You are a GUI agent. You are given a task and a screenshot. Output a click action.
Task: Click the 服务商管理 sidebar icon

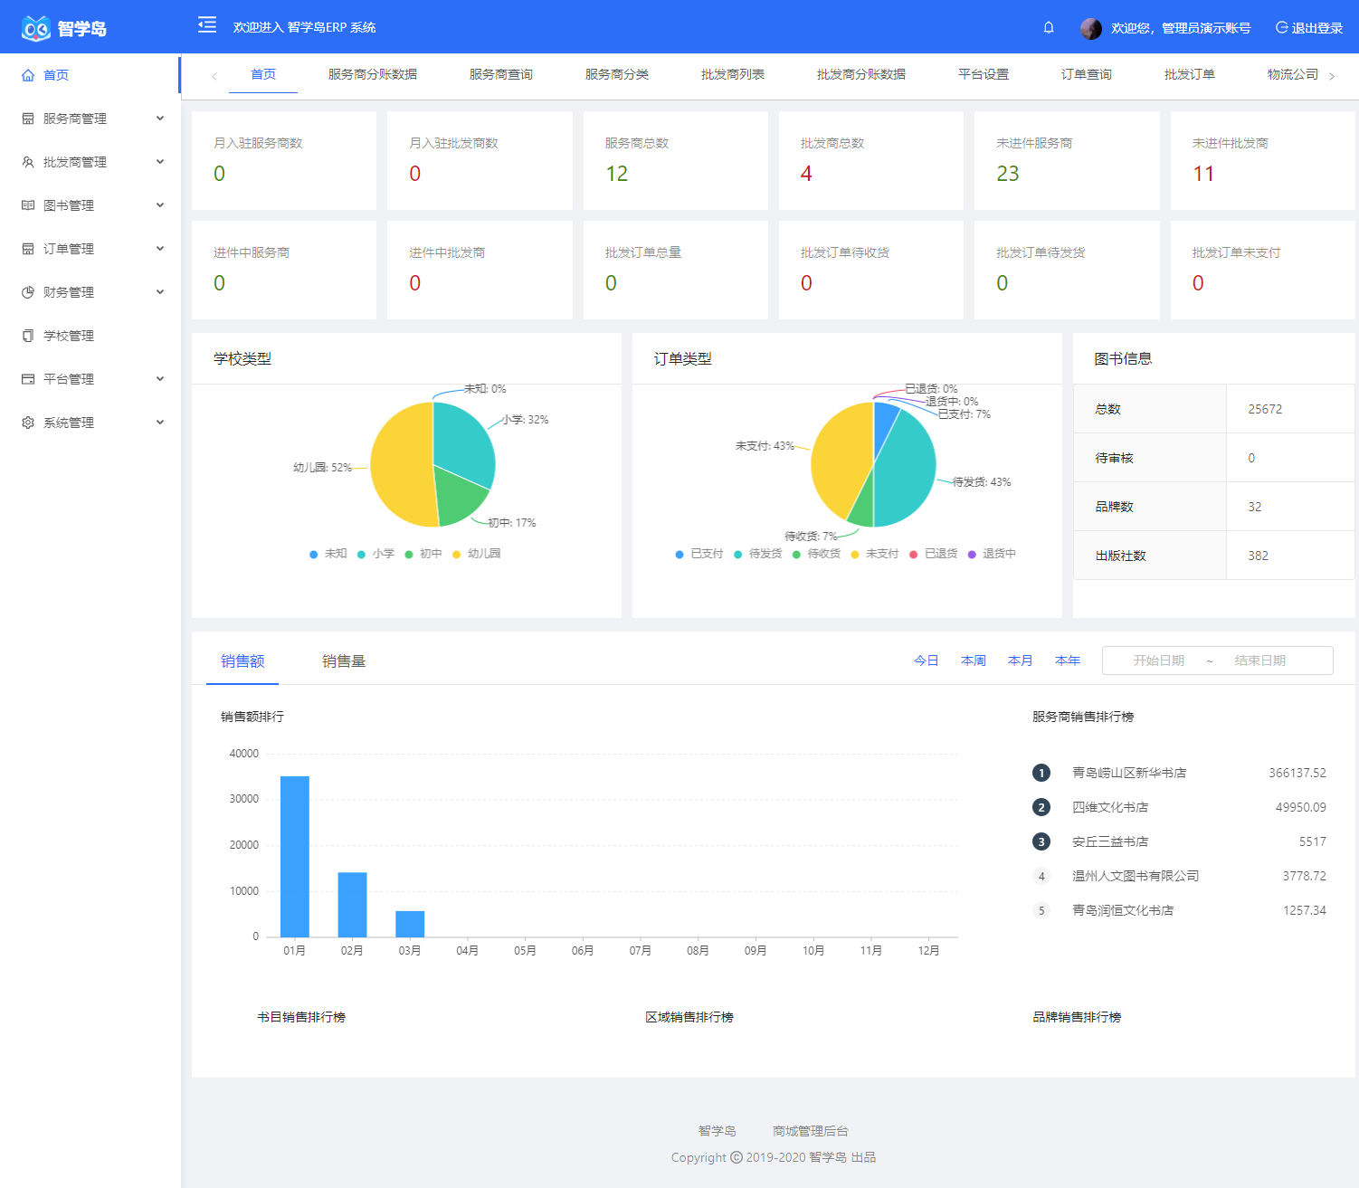[27, 118]
